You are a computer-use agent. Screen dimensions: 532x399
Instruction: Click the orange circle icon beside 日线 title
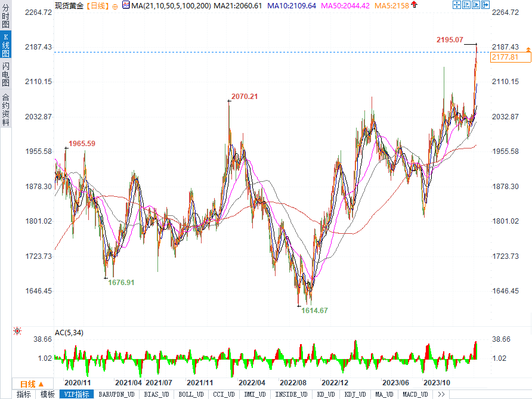[x=115, y=7]
